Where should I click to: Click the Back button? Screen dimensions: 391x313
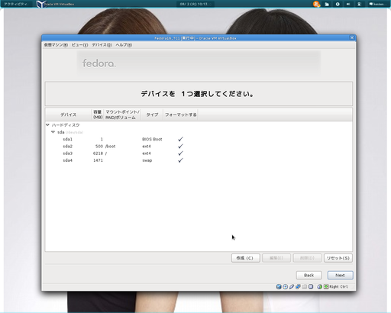coord(309,275)
